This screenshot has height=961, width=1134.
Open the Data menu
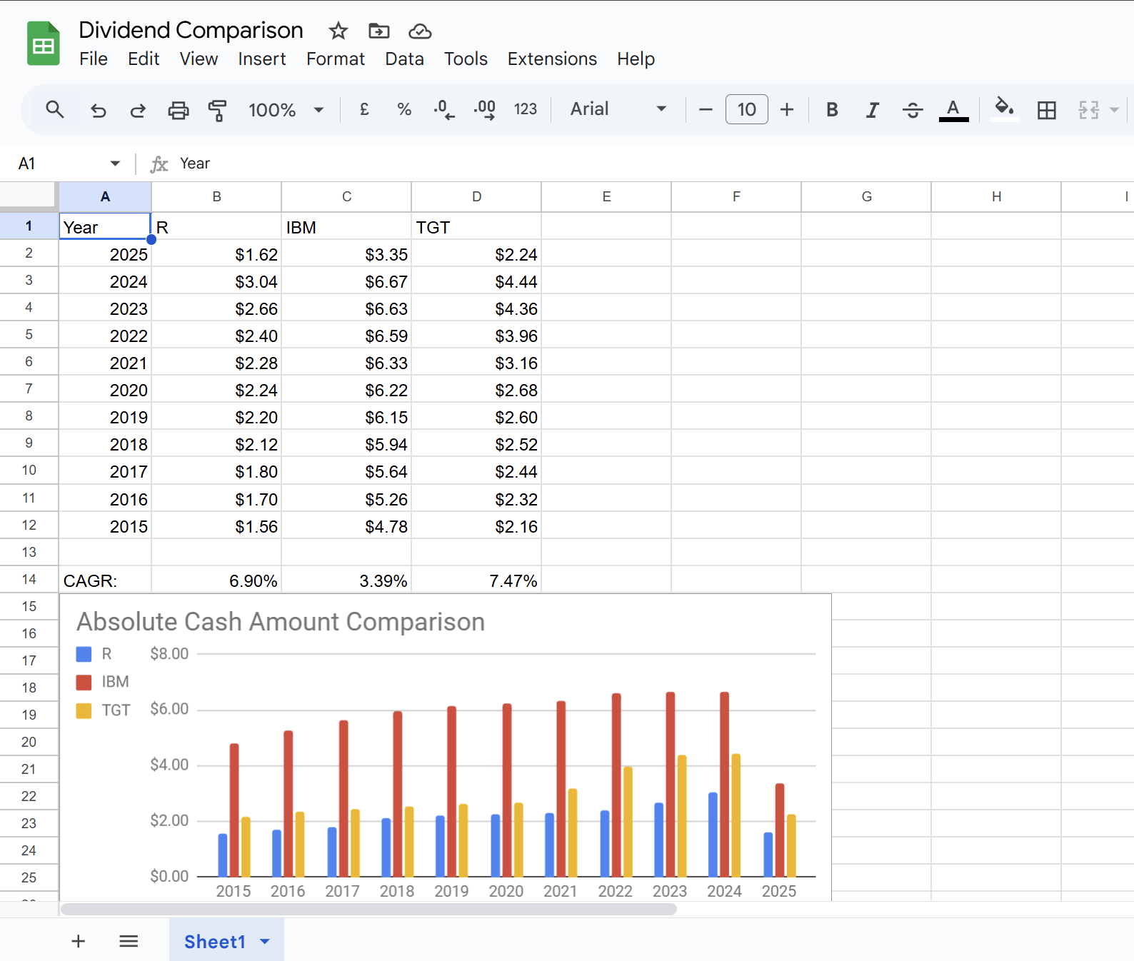pyautogui.click(x=404, y=59)
